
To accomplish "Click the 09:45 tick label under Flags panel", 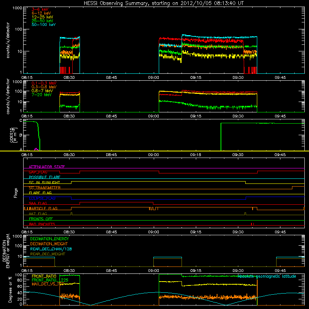I will coord(280,232).
